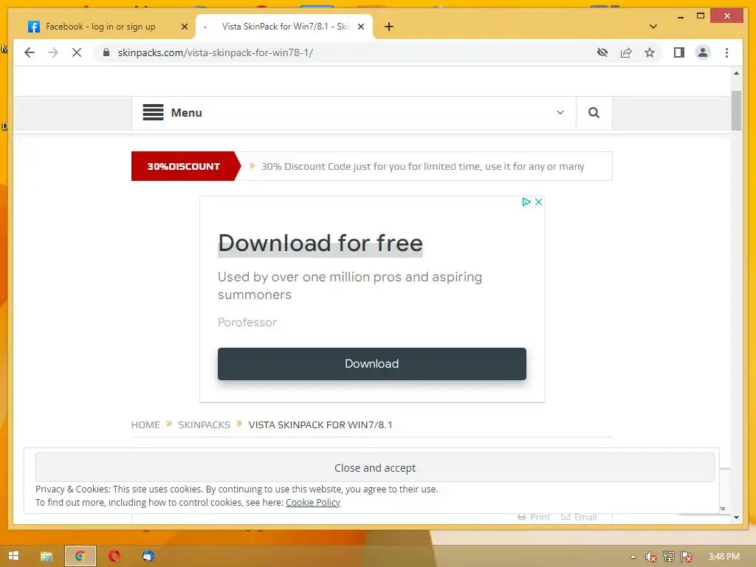Click the network tray icon
The image size is (756, 567).
click(x=669, y=557)
